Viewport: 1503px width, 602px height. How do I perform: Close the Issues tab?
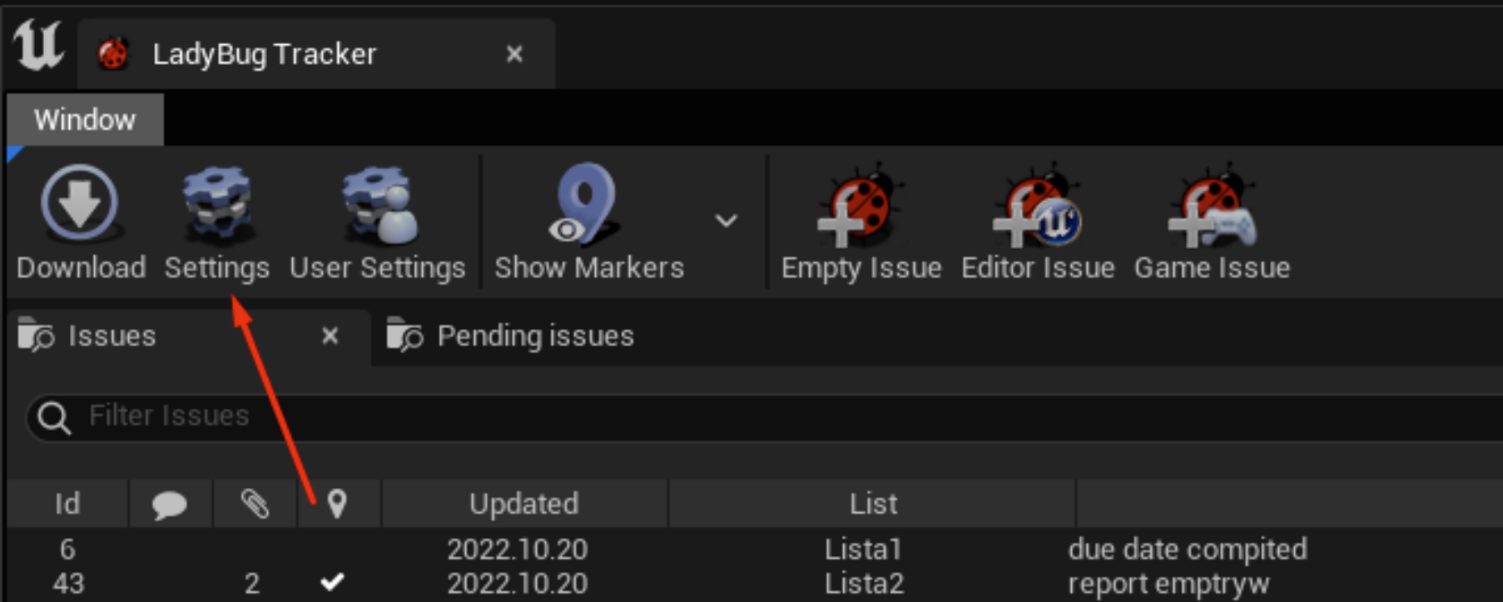[x=330, y=336]
